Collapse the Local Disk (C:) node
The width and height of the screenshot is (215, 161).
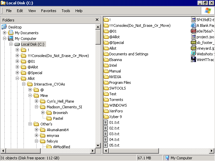tap(11, 44)
